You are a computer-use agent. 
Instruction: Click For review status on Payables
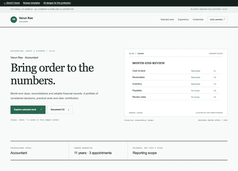pos(195,91)
